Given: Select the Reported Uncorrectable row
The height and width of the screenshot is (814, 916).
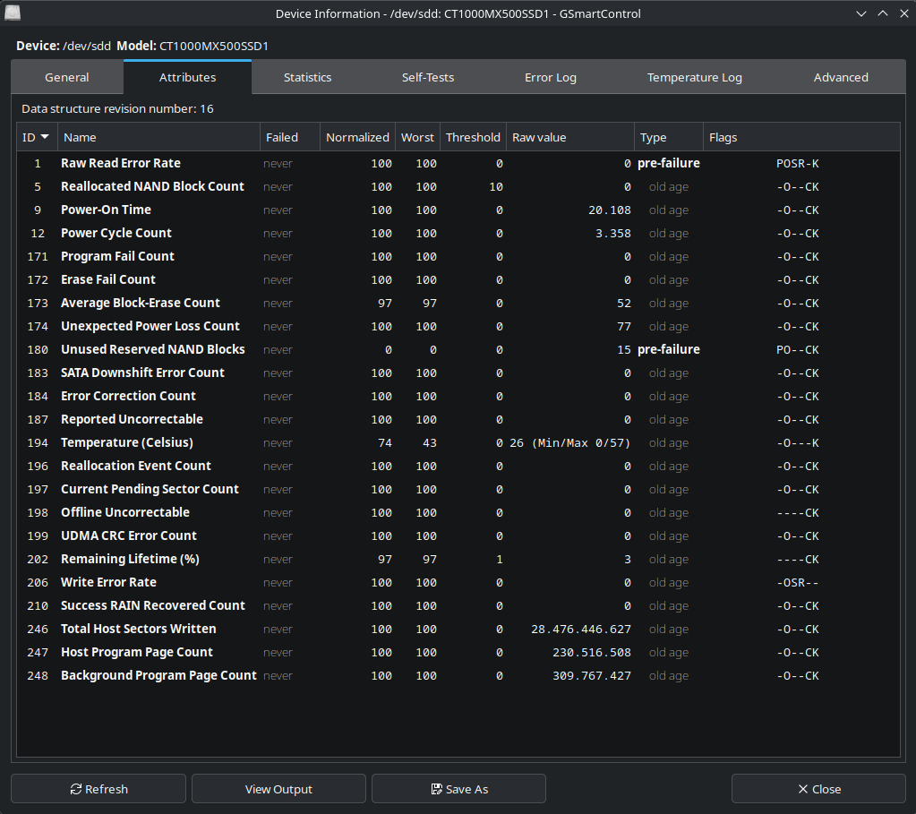Looking at the screenshot, I should click(x=458, y=420).
